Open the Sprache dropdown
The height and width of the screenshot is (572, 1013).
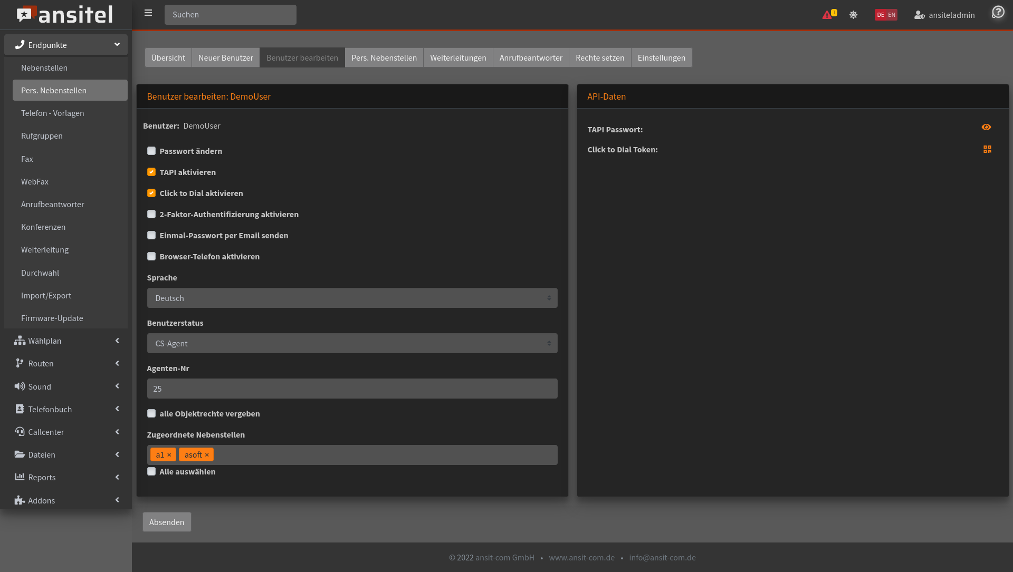click(352, 298)
